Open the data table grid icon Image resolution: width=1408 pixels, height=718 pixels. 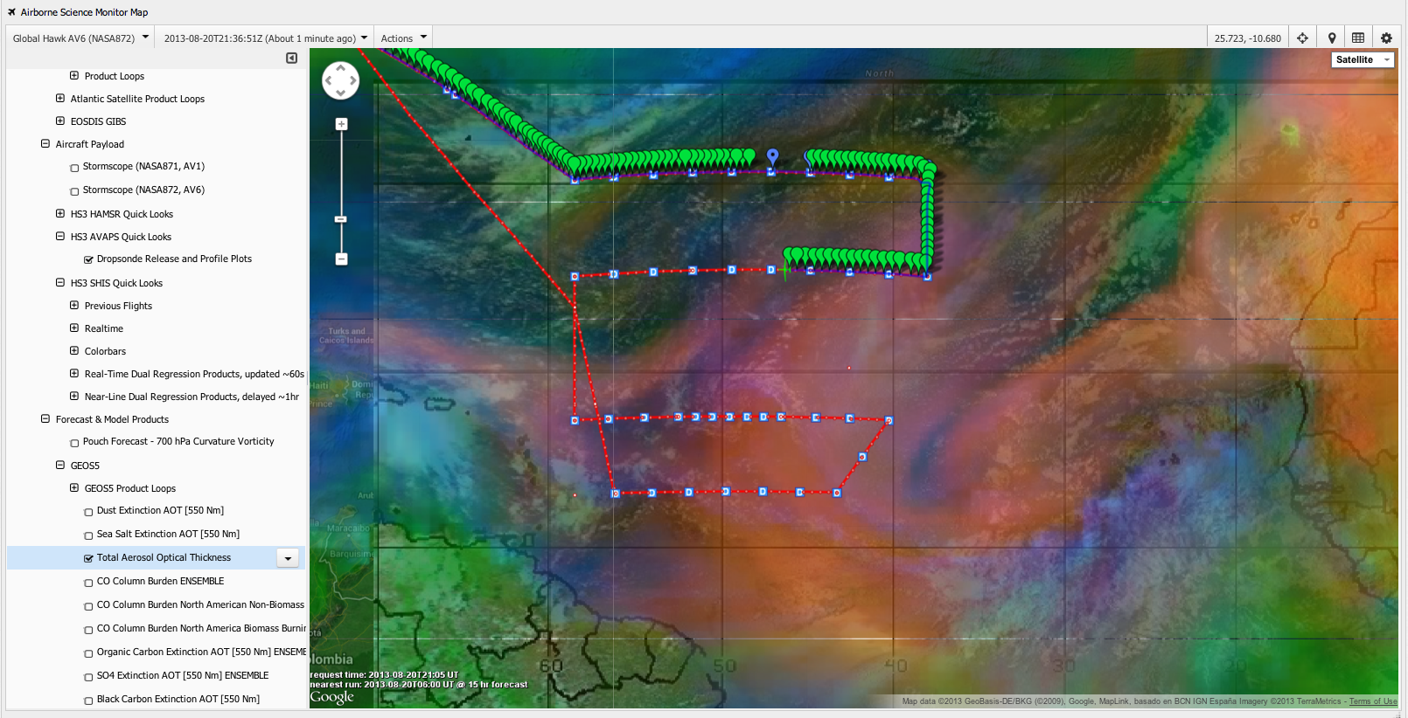click(1358, 38)
